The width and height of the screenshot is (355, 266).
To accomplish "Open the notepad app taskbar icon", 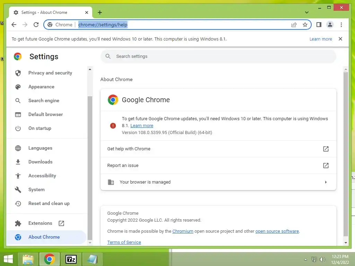I will tap(92, 259).
